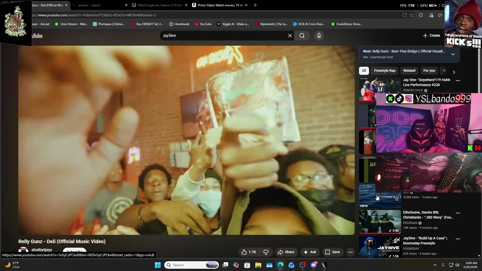Viewport: 482px width, 271px height.
Task: Open Discord from the taskbar
Action: tap(314, 265)
